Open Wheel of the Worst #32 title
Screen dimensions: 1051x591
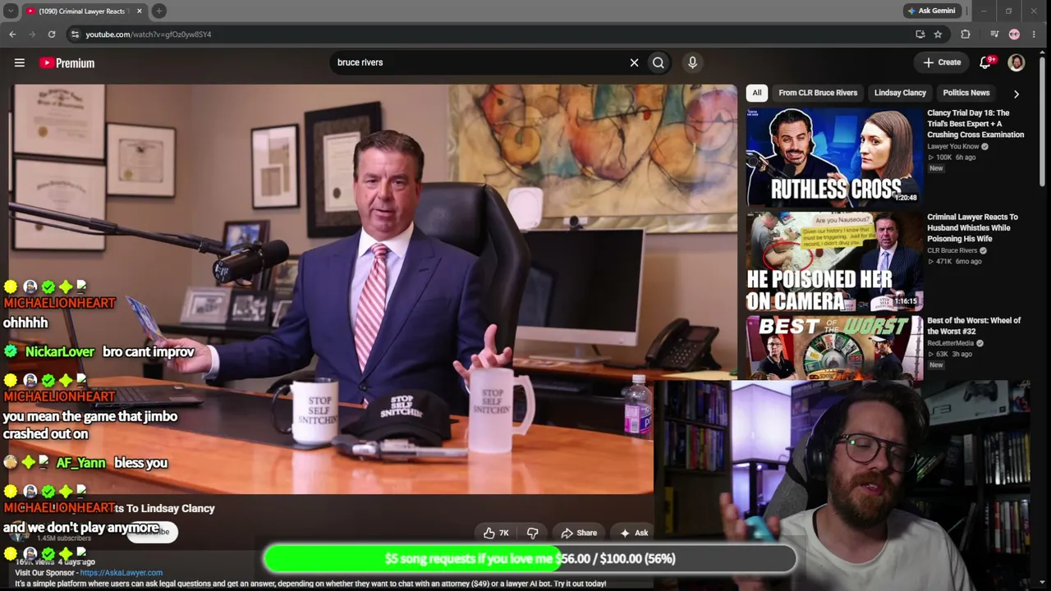[x=974, y=326]
